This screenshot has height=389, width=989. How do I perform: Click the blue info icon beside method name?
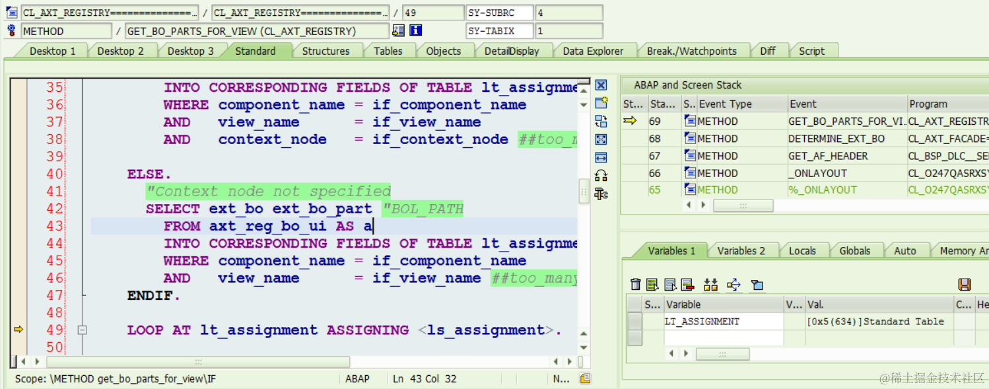416,30
